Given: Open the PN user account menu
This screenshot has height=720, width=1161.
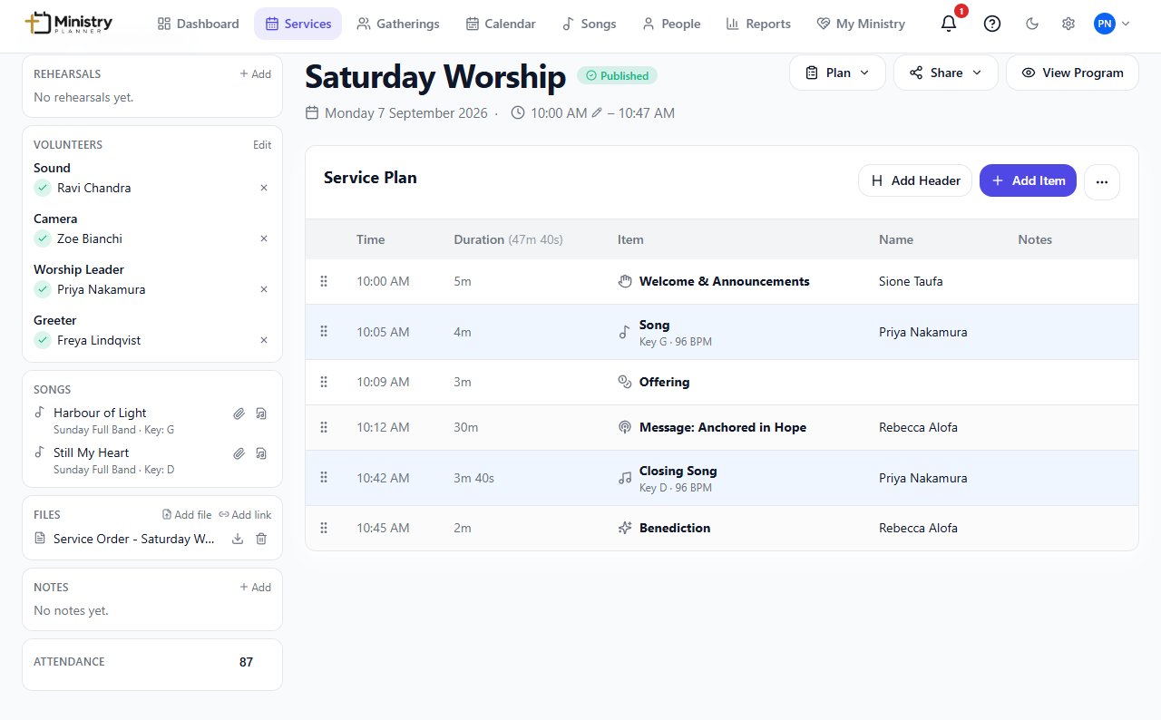Looking at the screenshot, I should click(1112, 24).
